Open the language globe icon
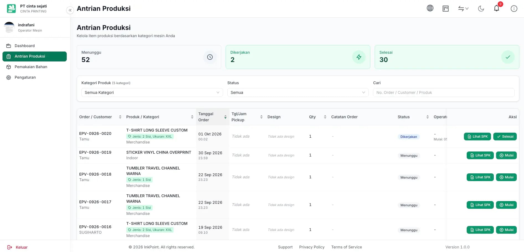Viewport: 524px width, 252px height. (x=430, y=8)
